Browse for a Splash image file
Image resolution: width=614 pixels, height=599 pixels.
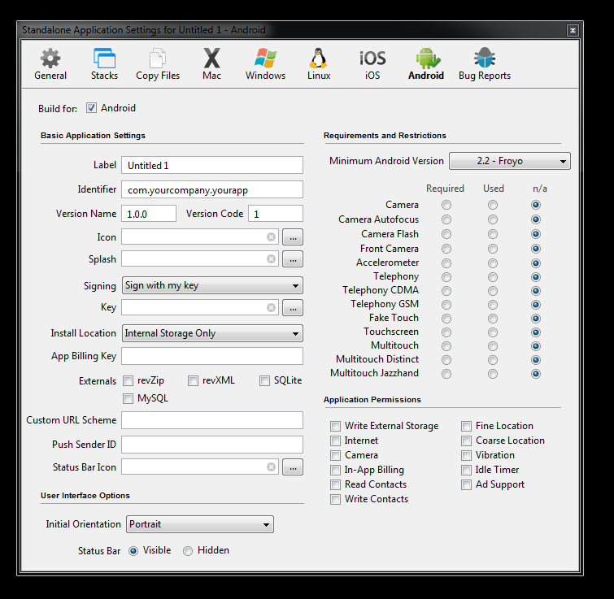click(x=293, y=259)
